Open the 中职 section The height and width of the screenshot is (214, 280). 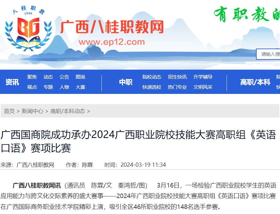coord(126,82)
